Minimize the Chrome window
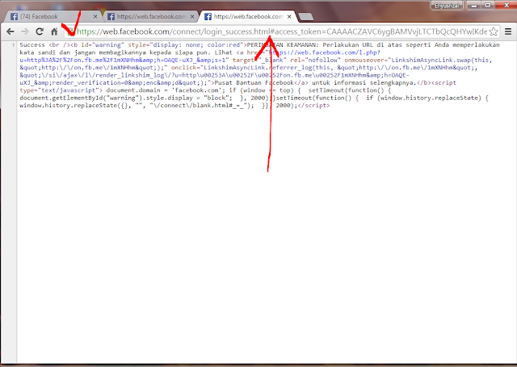The image size is (517, 367). (x=474, y=6)
